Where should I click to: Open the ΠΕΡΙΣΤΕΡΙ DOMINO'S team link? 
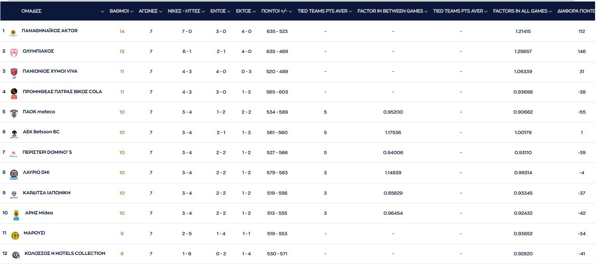click(47, 152)
